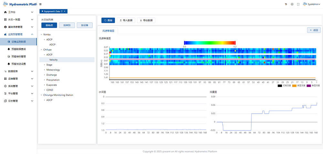Expand the Meteorology tree node
Viewport: 323px width, 154px height.
(x=53, y=70)
